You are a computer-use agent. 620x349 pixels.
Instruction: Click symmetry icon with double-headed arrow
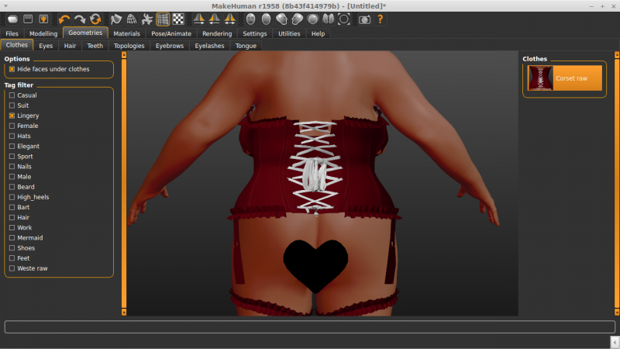point(229,19)
